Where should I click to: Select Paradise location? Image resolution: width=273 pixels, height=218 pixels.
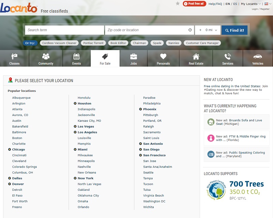pyautogui.click(x=149, y=98)
